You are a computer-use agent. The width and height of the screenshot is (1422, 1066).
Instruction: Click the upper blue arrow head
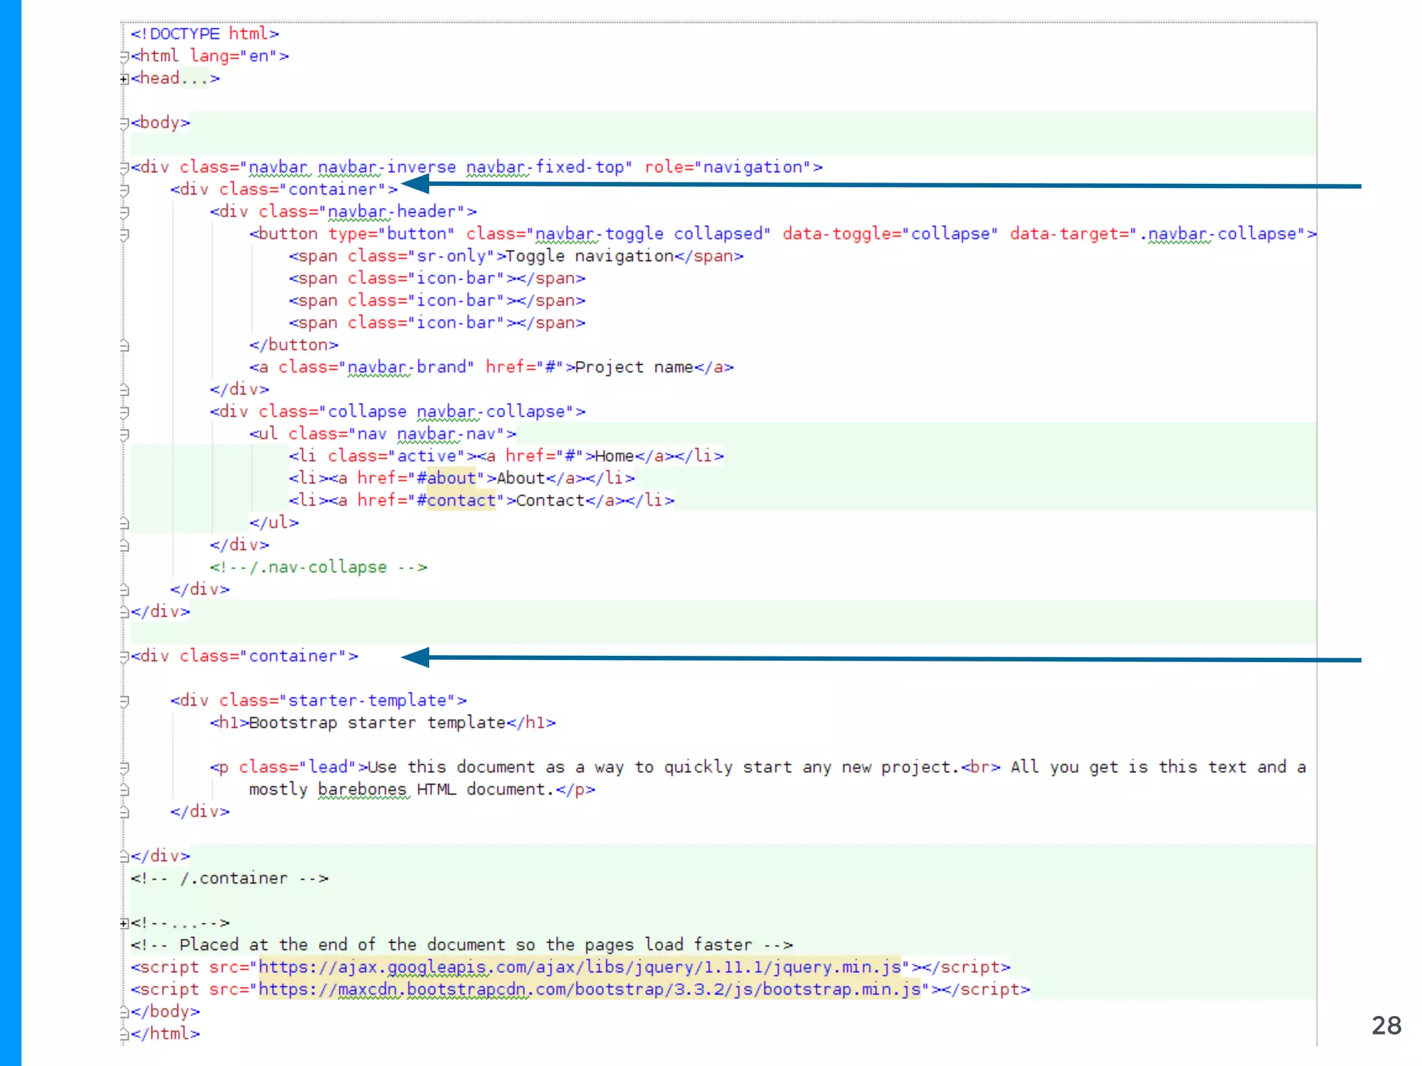click(415, 184)
